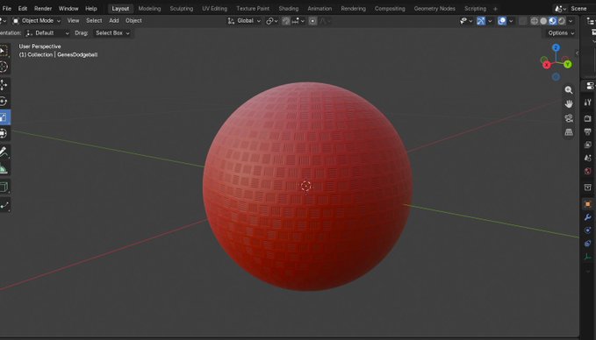
Task: Select the Select Box tool in the toolbar
Action: click(4, 51)
